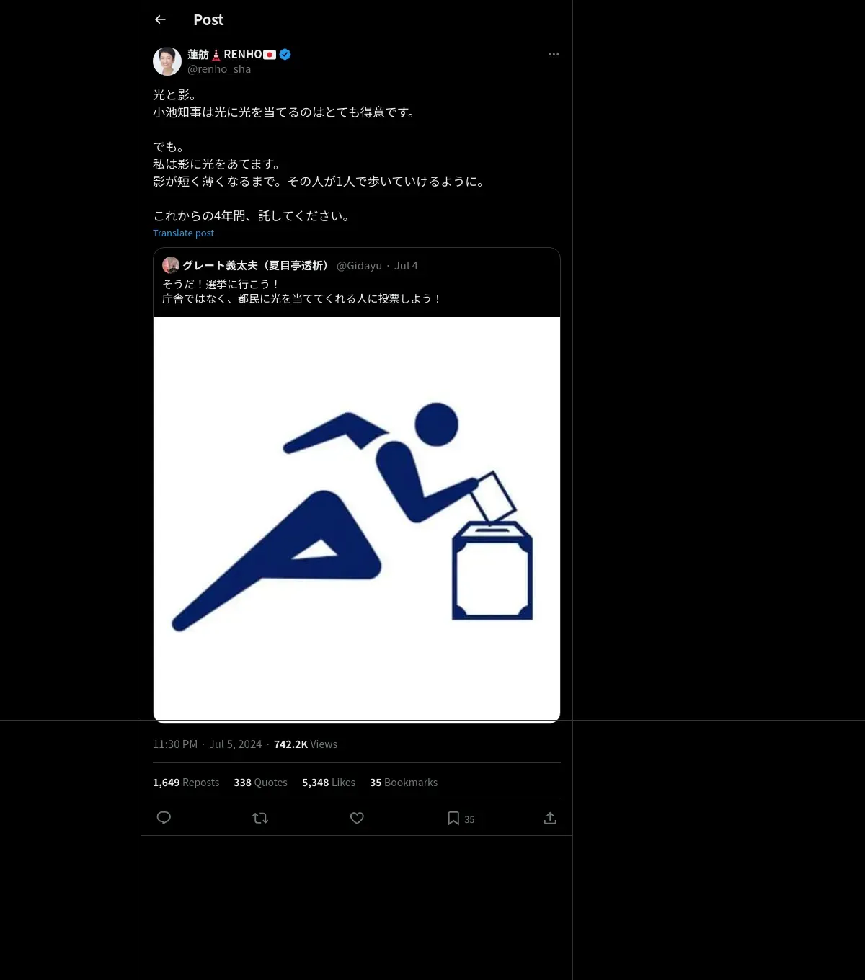
Task: Open RENHO's profile avatar
Action: pos(167,61)
